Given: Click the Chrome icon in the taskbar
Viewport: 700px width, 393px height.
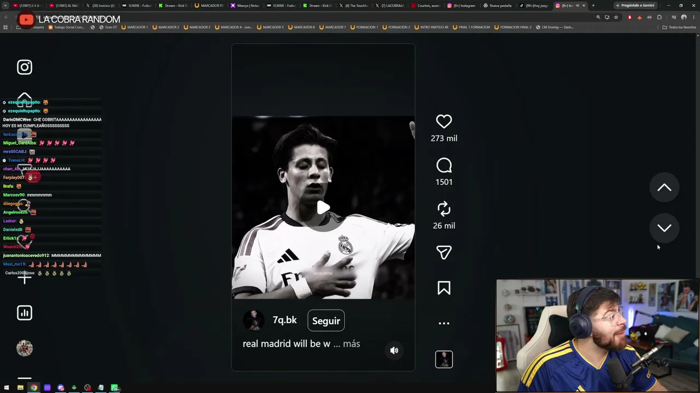Looking at the screenshot, I should [x=34, y=388].
